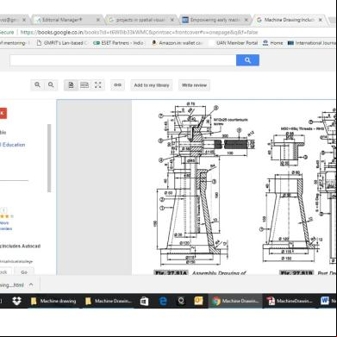Image resolution: width=337 pixels, height=337 pixels.
Task: Close the 'projects in spatial visual' tab
Action: point(172,20)
